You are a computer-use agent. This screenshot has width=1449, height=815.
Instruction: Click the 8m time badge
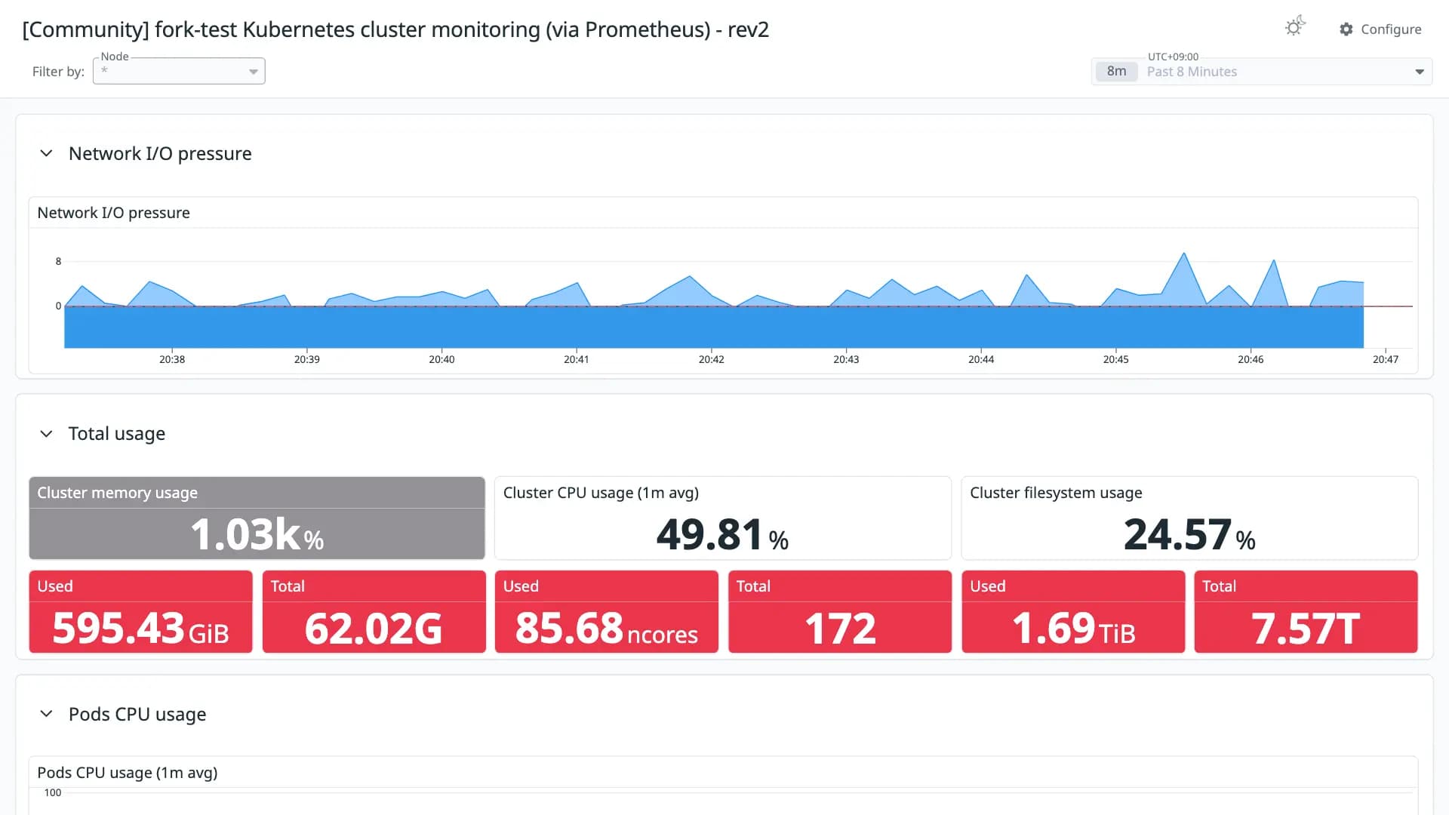pyautogui.click(x=1116, y=72)
